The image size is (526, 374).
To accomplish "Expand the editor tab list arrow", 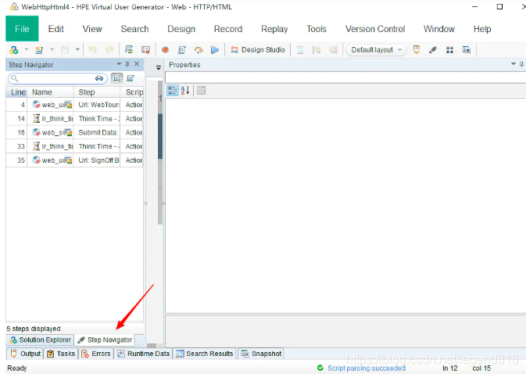I will [x=159, y=67].
